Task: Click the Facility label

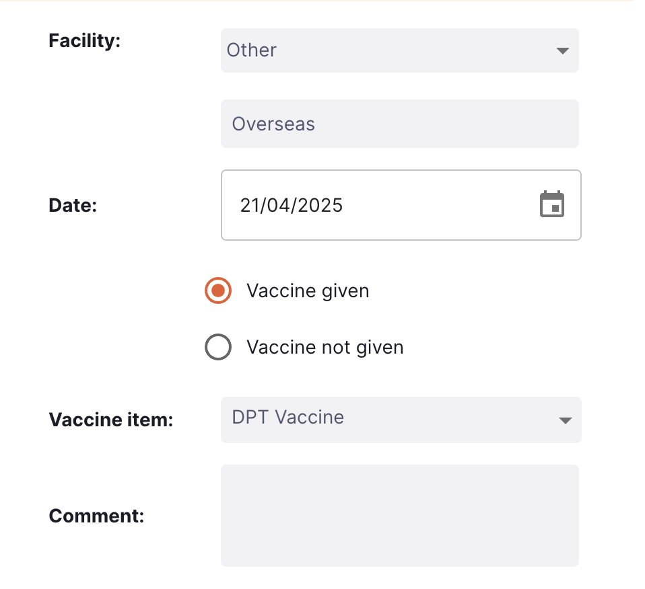Action: pyautogui.click(x=84, y=40)
